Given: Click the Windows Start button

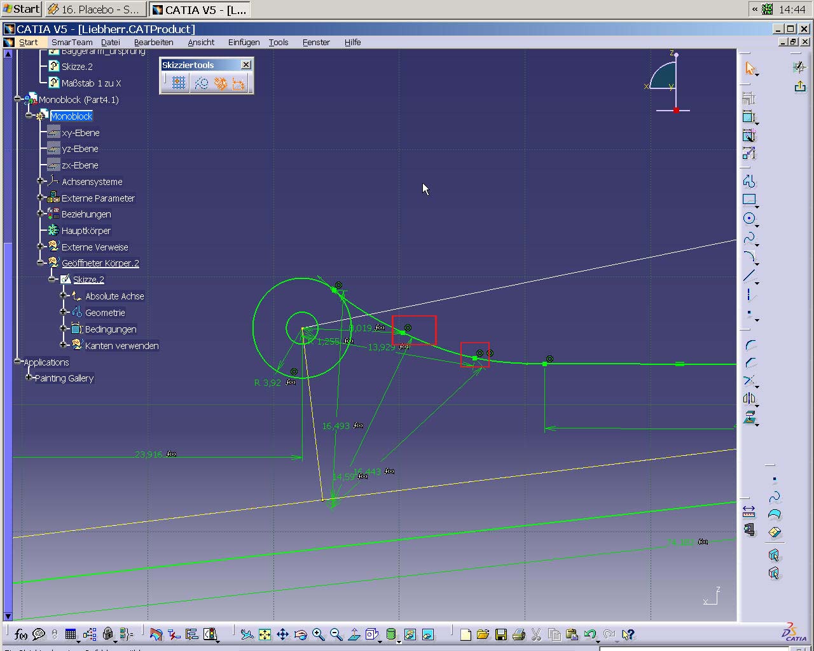Looking at the screenshot, I should 22,9.
